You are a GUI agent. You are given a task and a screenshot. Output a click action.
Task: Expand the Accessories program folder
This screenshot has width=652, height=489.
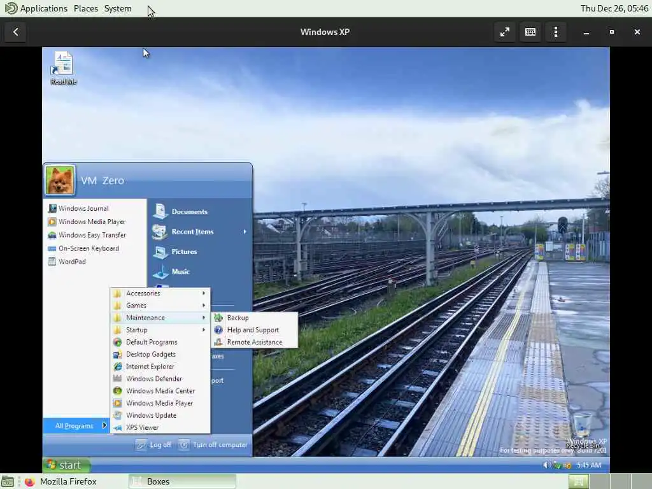(160, 293)
